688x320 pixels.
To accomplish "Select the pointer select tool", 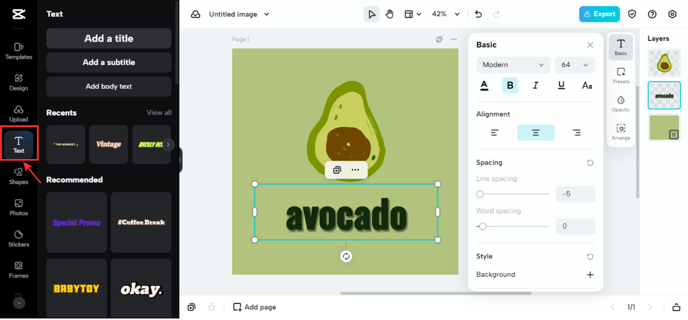I will click(371, 15).
